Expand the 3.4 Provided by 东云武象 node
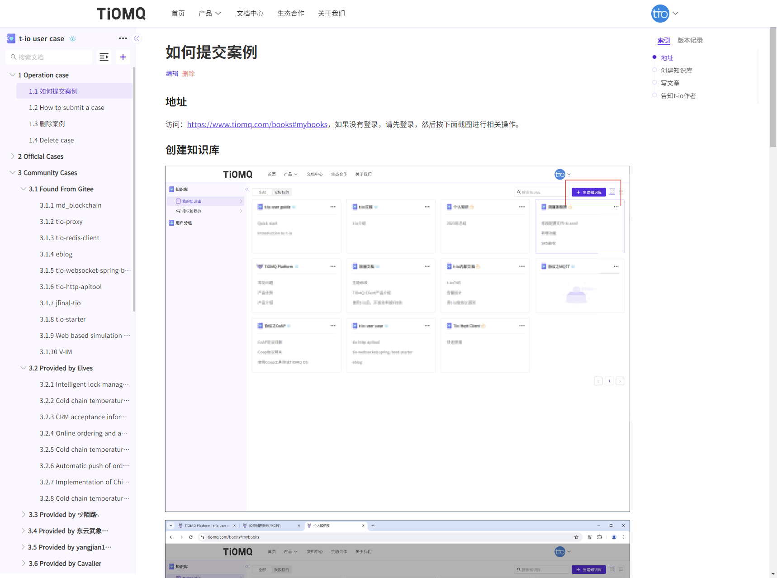Screen dimensions: 777x578 click(23, 531)
